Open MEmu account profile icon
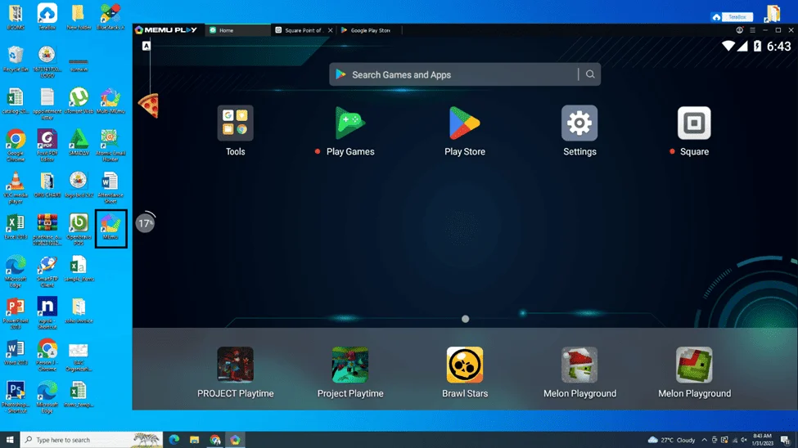Image resolution: width=798 pixels, height=448 pixels. pyautogui.click(x=739, y=30)
